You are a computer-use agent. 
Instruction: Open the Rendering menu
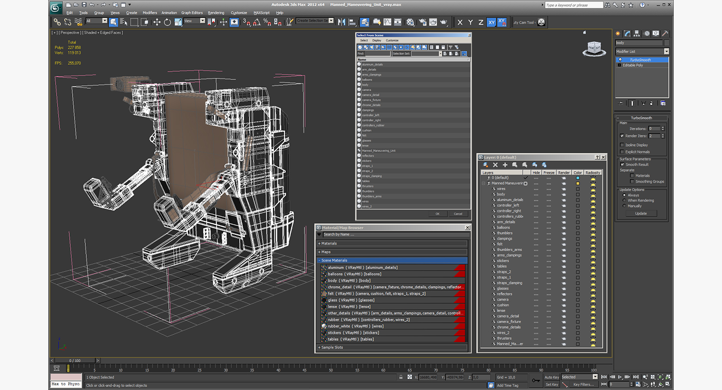[216, 13]
